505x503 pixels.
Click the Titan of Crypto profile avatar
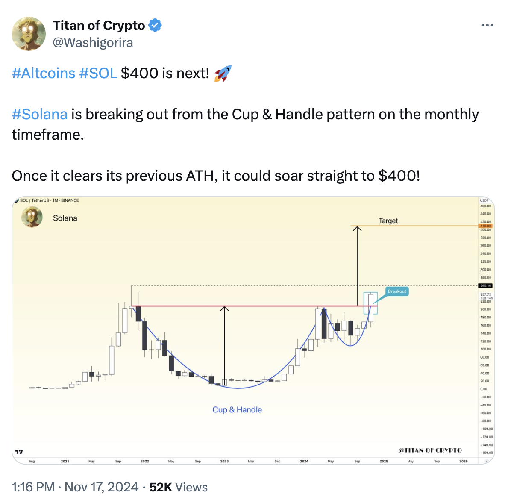(x=29, y=34)
